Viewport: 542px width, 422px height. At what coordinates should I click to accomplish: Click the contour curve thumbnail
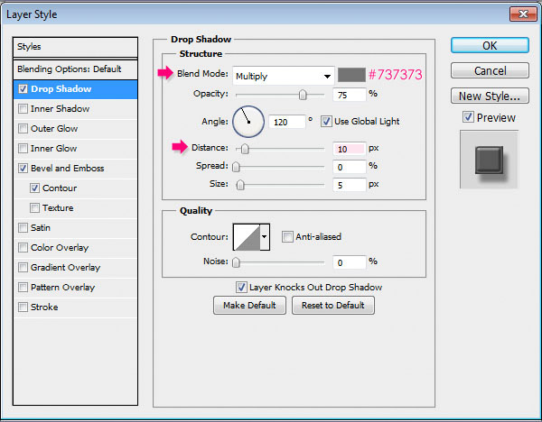coord(247,237)
